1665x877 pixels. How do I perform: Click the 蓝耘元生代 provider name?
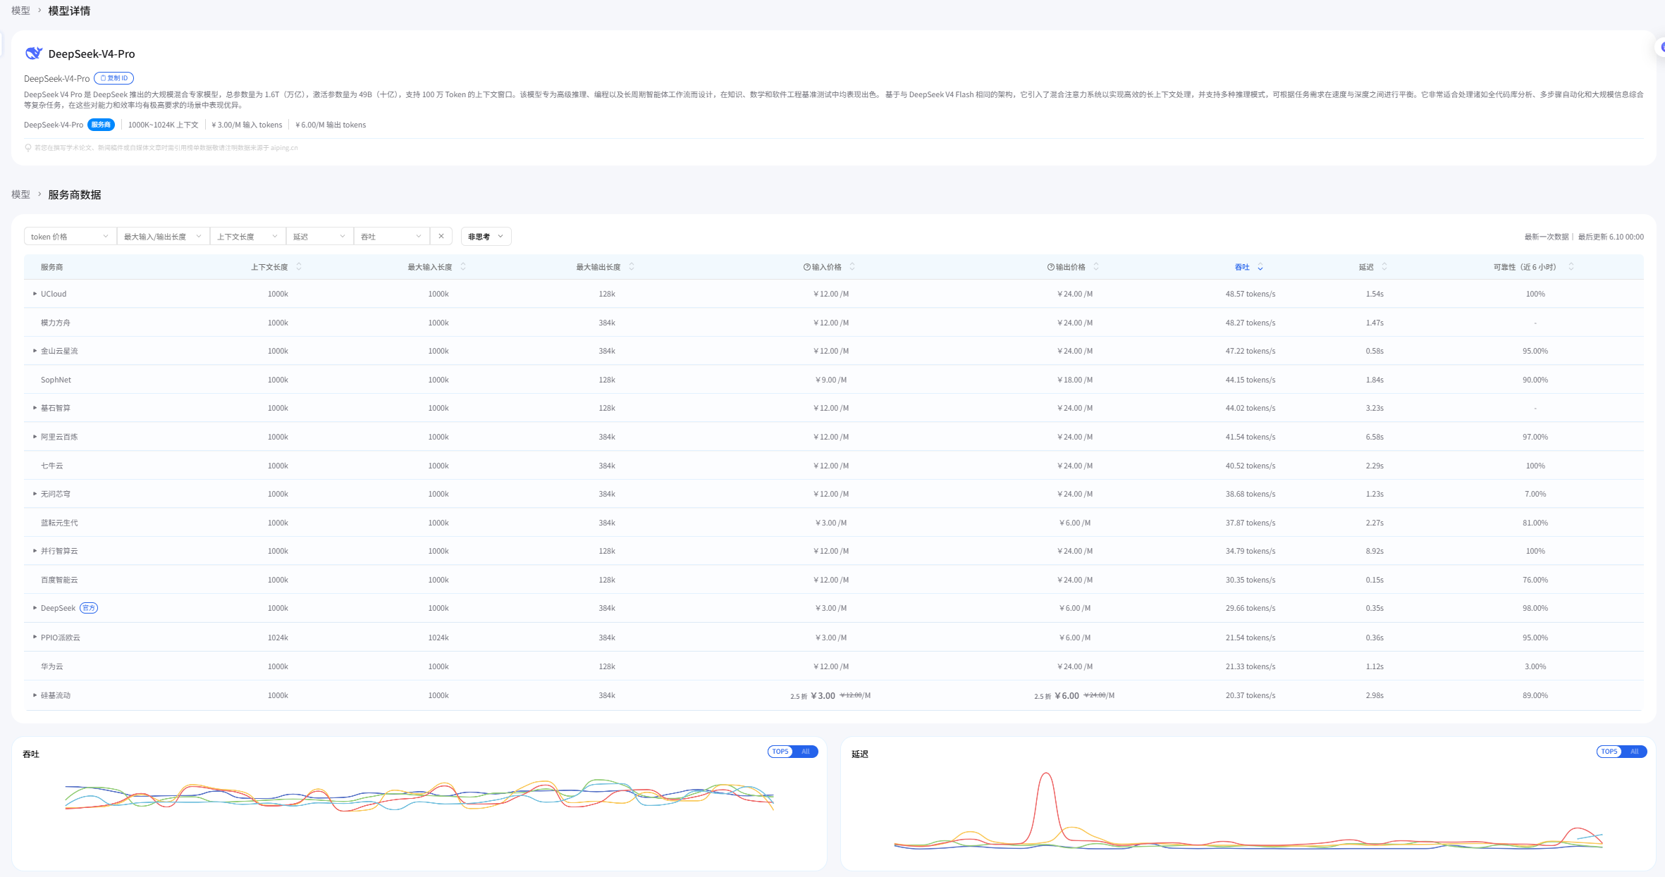click(x=59, y=523)
